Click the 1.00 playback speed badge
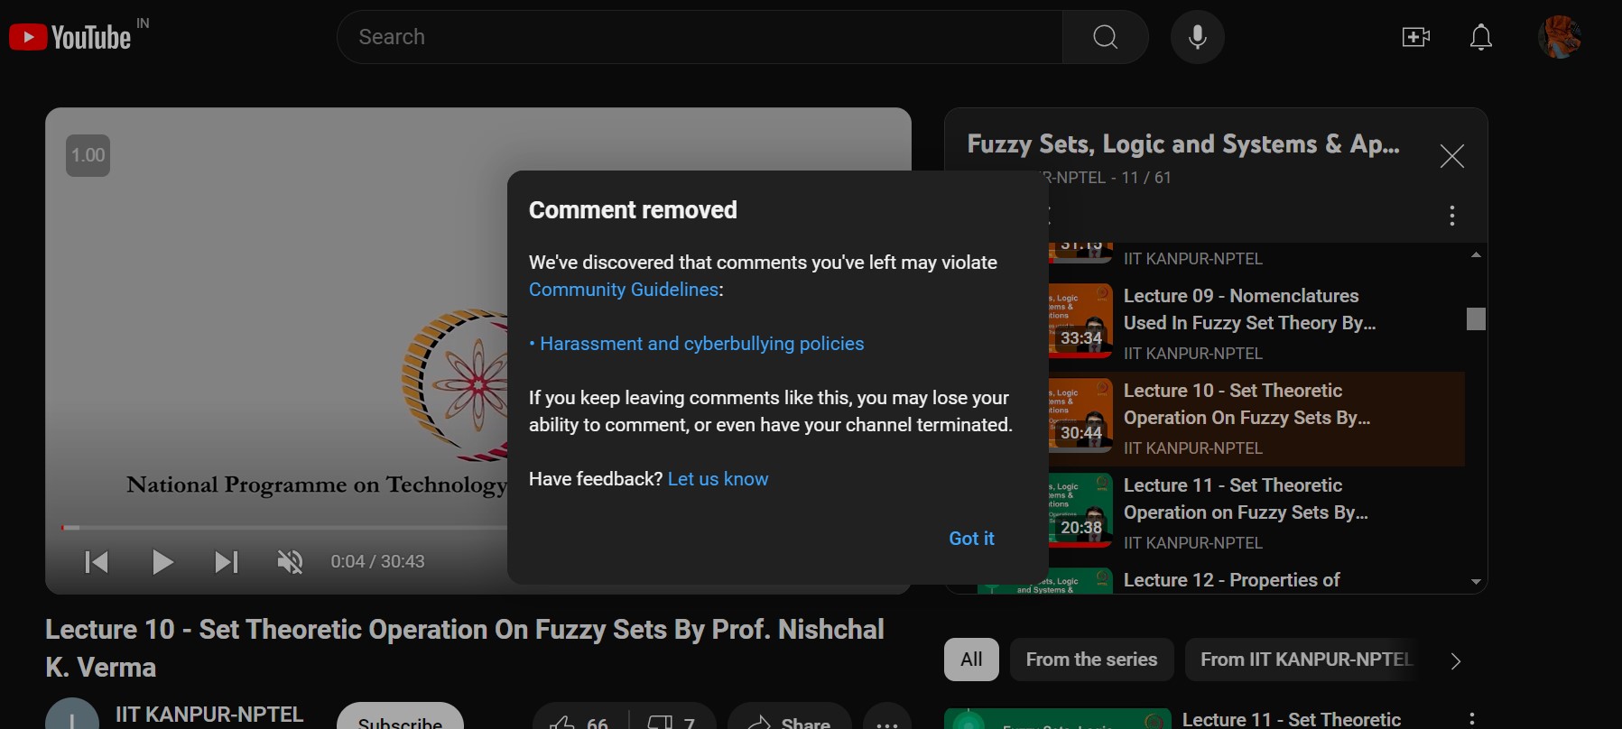Viewport: 1622px width, 729px height. pos(88,155)
